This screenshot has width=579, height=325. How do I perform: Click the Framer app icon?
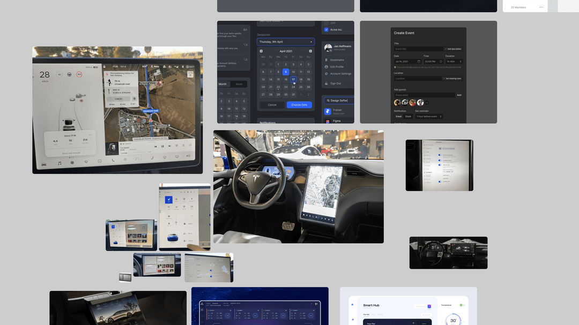click(x=328, y=111)
